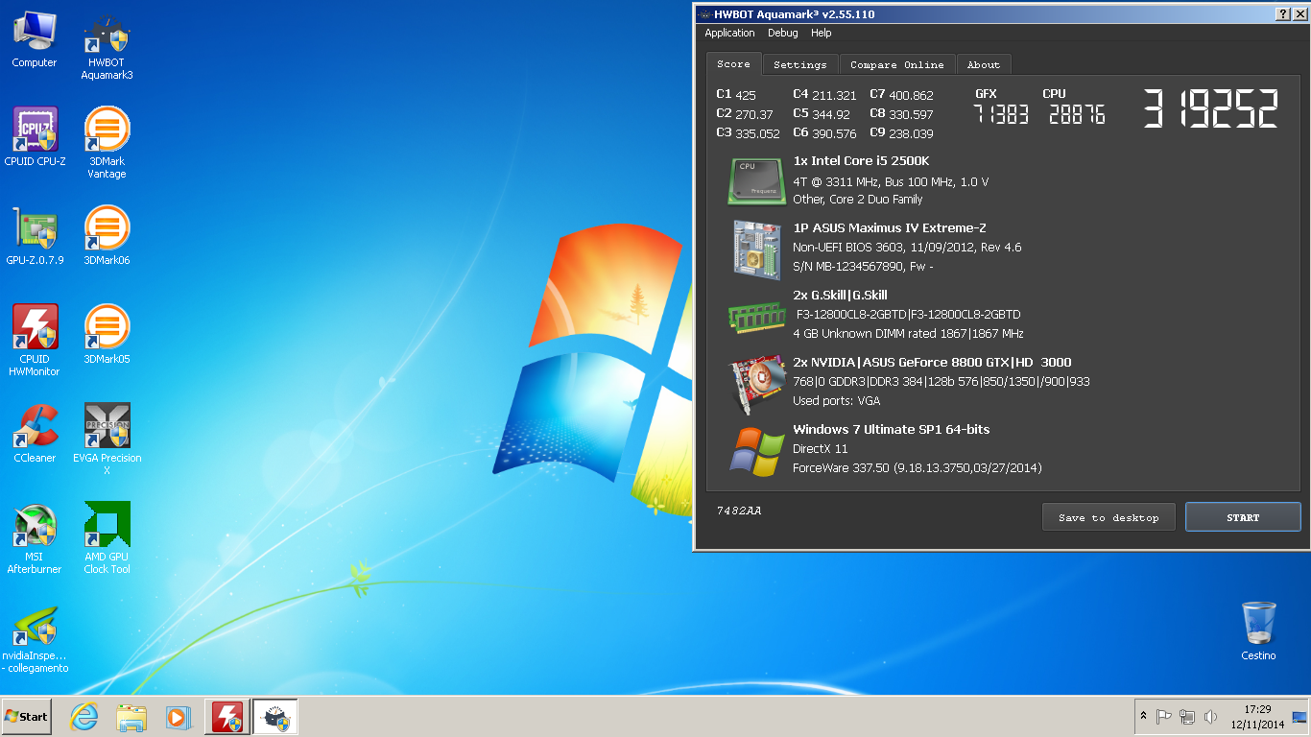
Task: Select the CPUID HWMonitor desktop icon
Action: [x=36, y=341]
